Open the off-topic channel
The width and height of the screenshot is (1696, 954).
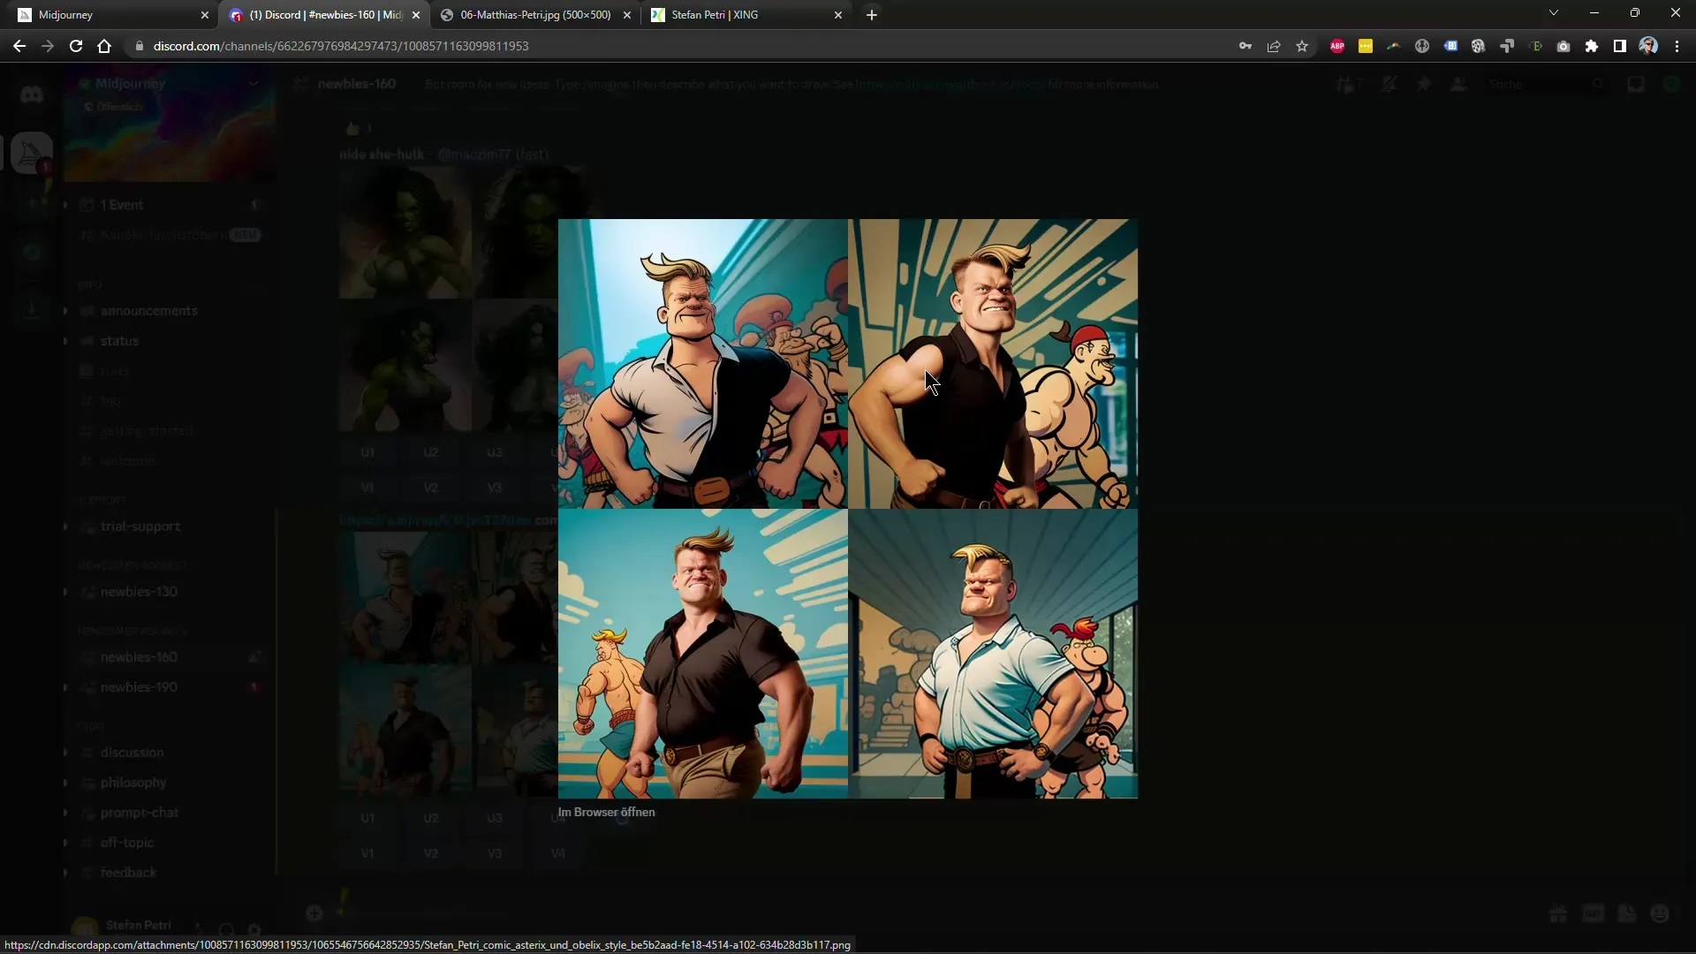tap(168, 843)
